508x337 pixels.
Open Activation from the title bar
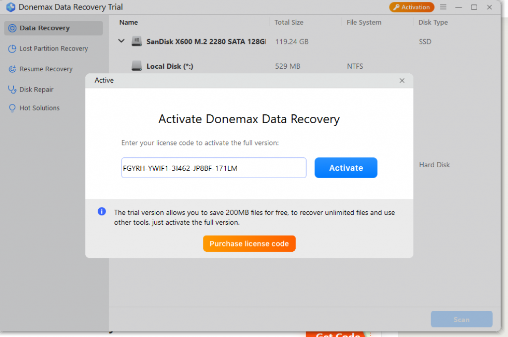tap(411, 7)
